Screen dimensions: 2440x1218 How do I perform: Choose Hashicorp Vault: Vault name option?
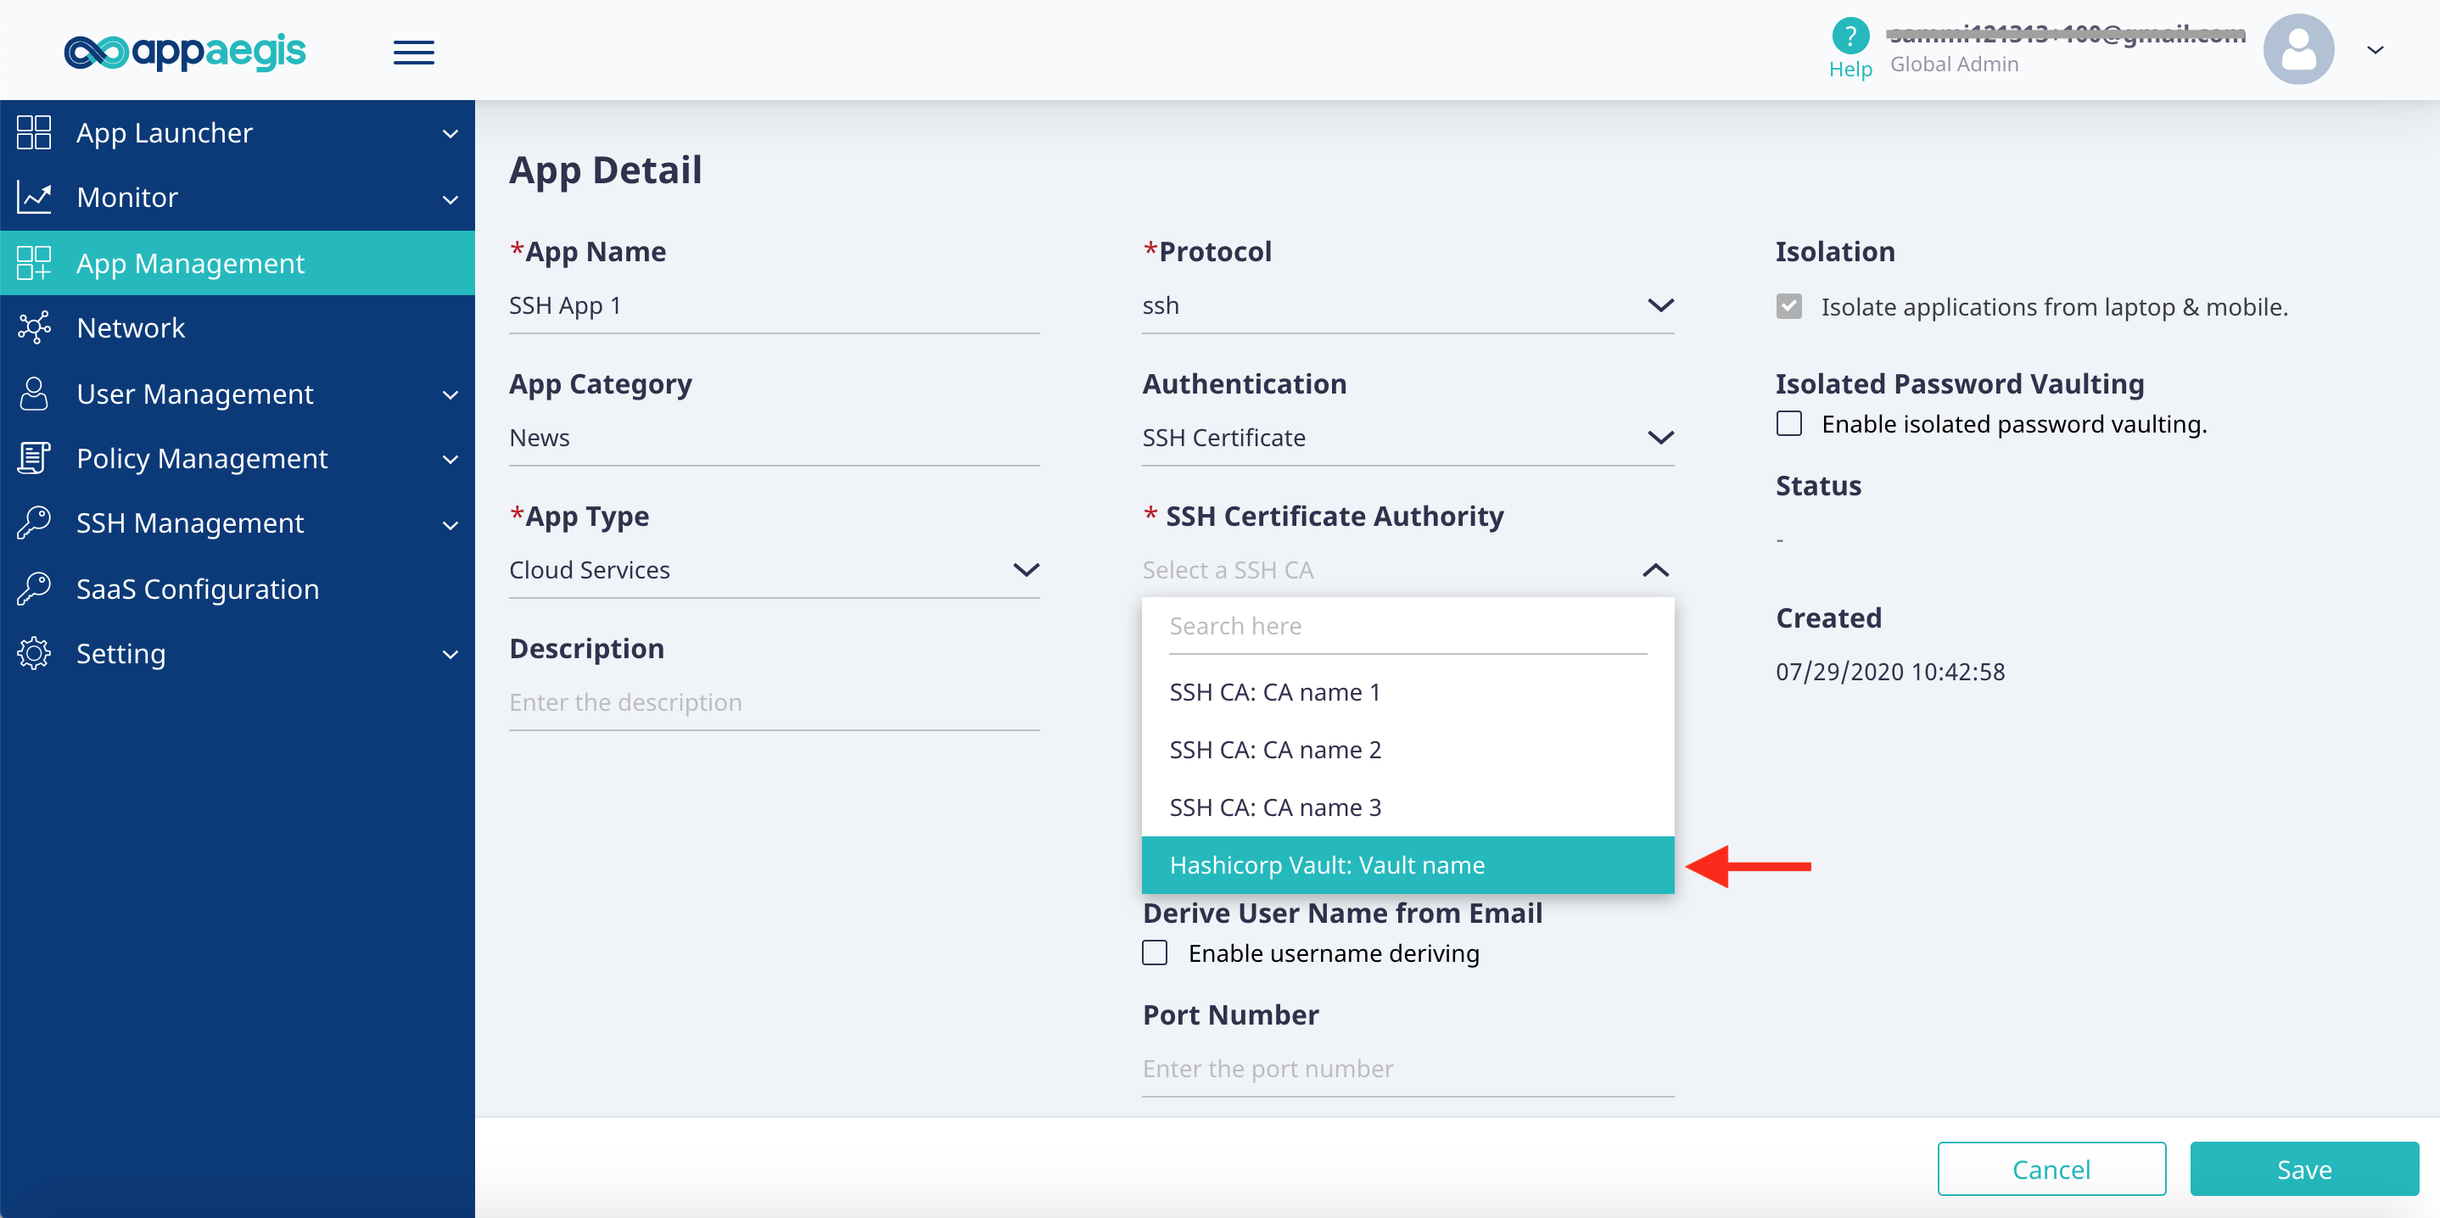tap(1407, 864)
